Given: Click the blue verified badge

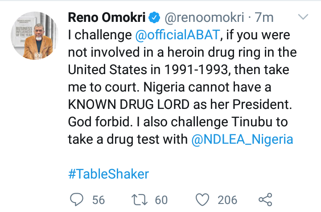Looking at the screenshot, I should tap(154, 18).
